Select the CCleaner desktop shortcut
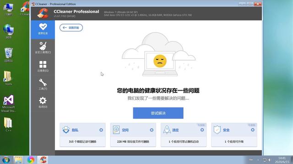Image resolution: width=293 pixels, height=164 pixels. click(25, 9)
